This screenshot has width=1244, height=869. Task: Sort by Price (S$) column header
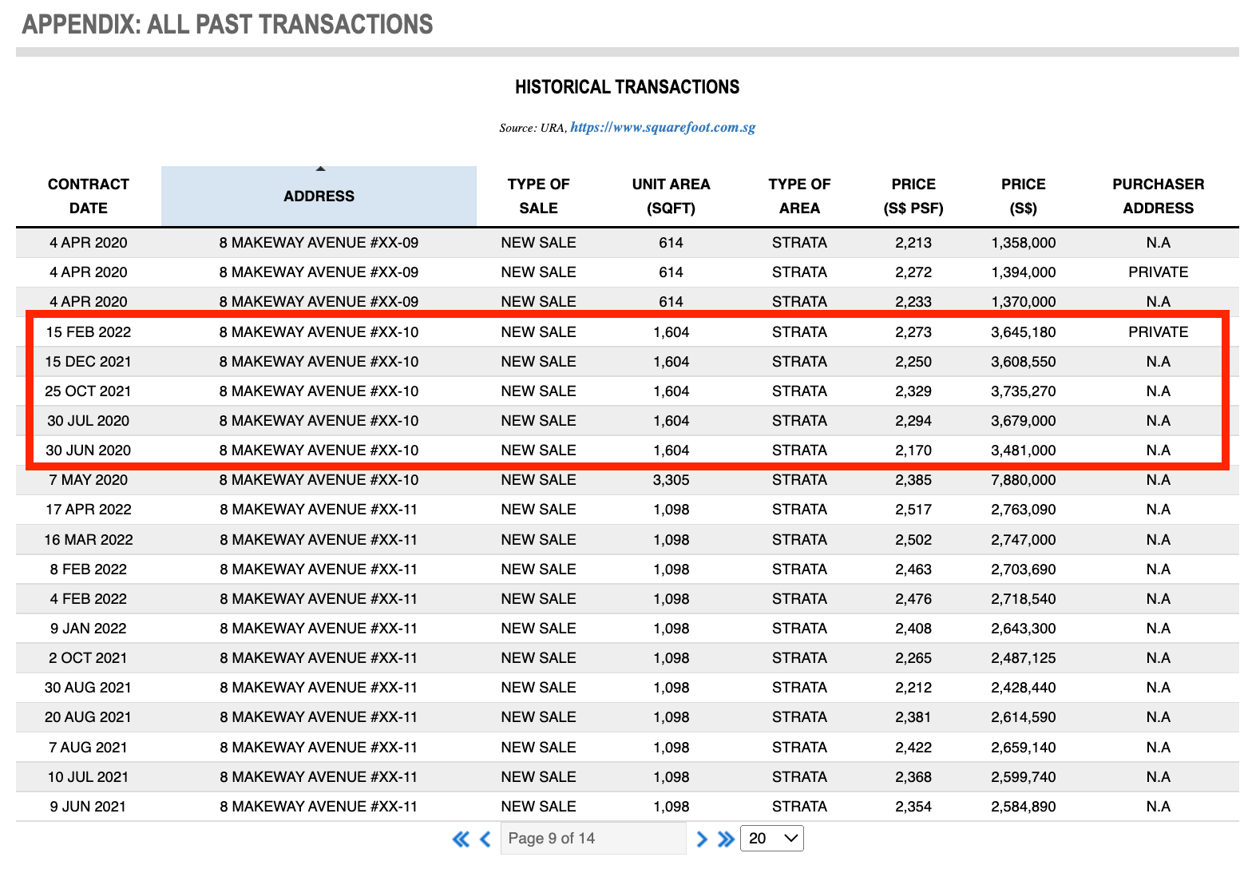[1024, 196]
